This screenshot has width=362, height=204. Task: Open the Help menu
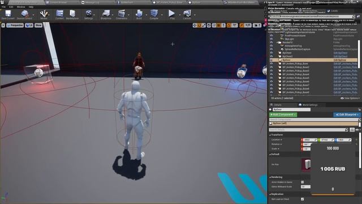coord(31,7)
